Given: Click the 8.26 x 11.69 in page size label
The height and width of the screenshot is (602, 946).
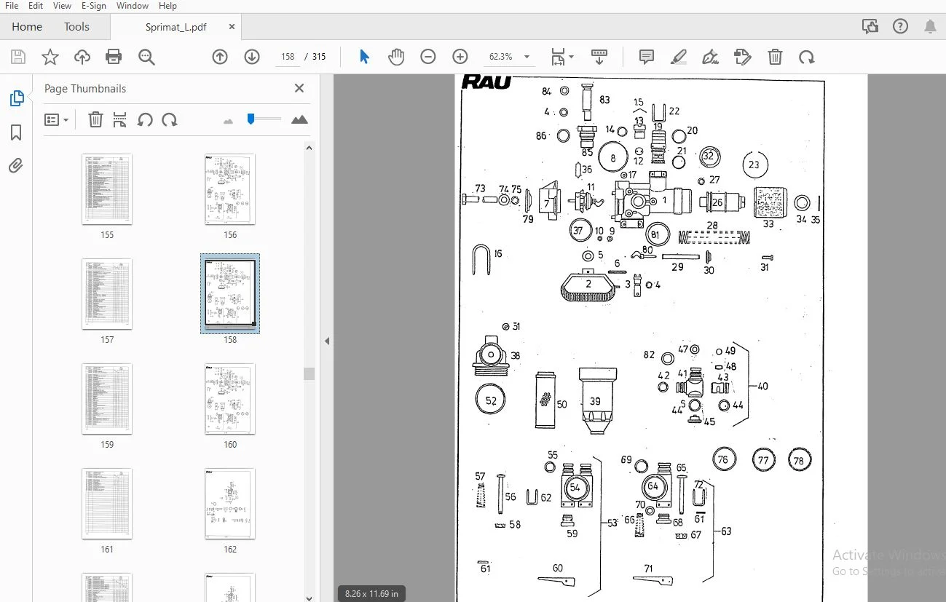Looking at the screenshot, I should 371,593.
